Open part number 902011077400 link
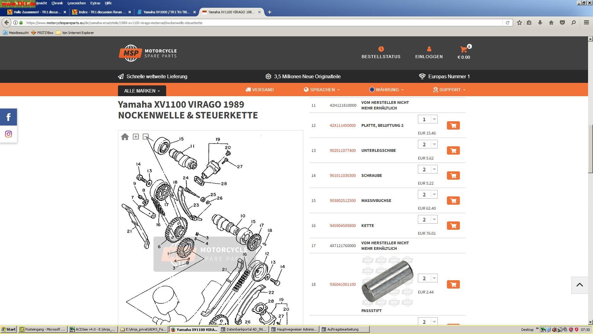 pos(343,150)
